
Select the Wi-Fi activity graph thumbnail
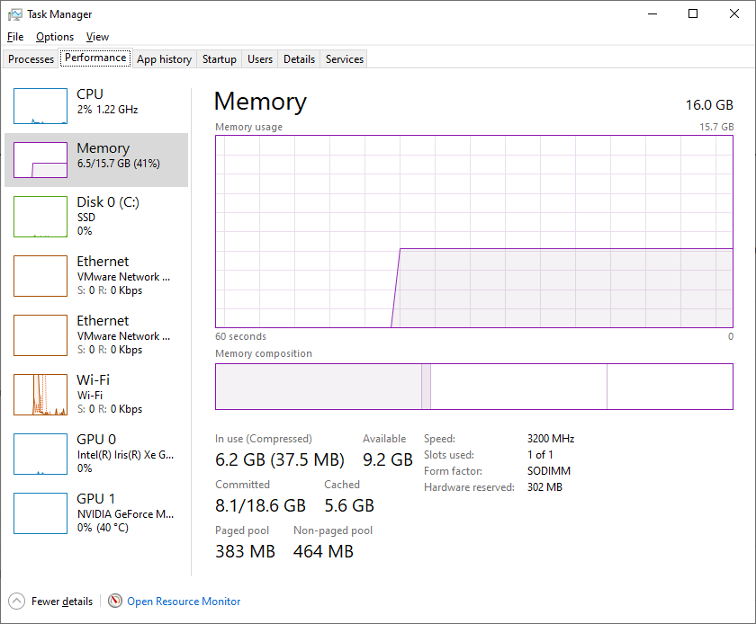click(x=40, y=395)
